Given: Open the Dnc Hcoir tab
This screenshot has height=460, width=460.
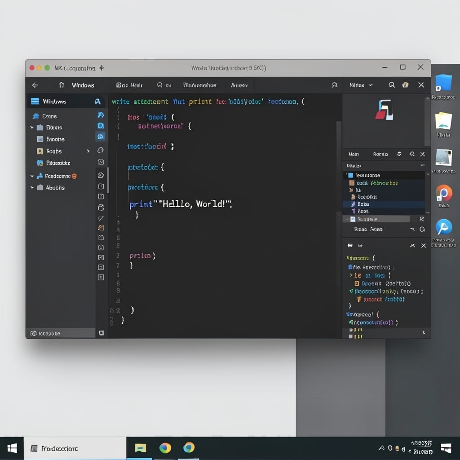Looking at the screenshot, I should coord(129,85).
